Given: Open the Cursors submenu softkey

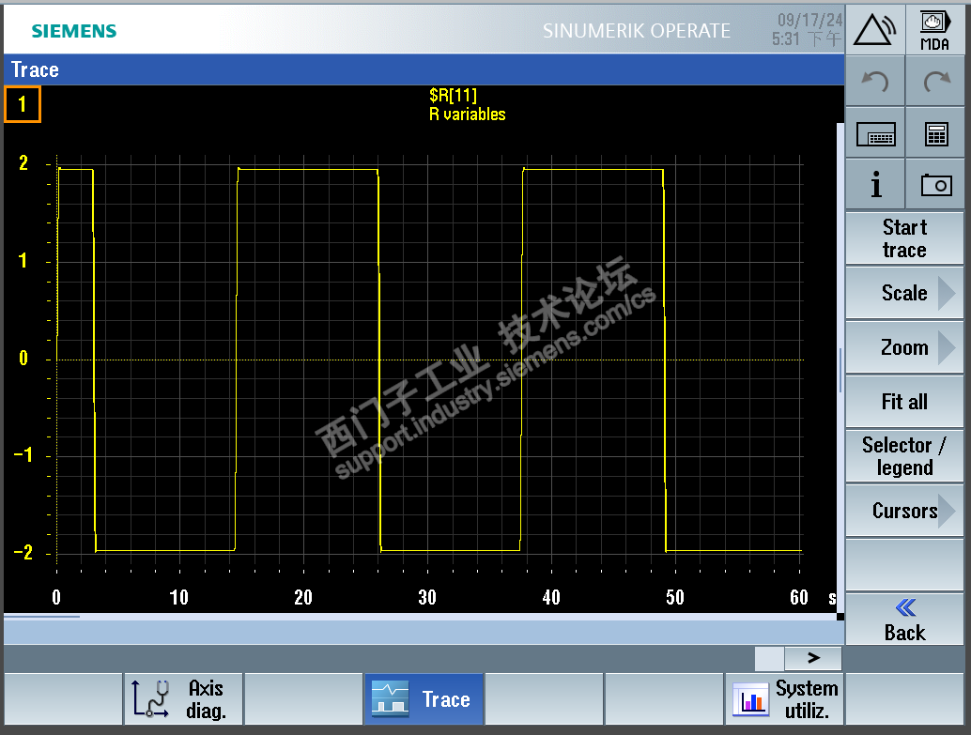Looking at the screenshot, I should click(x=904, y=511).
